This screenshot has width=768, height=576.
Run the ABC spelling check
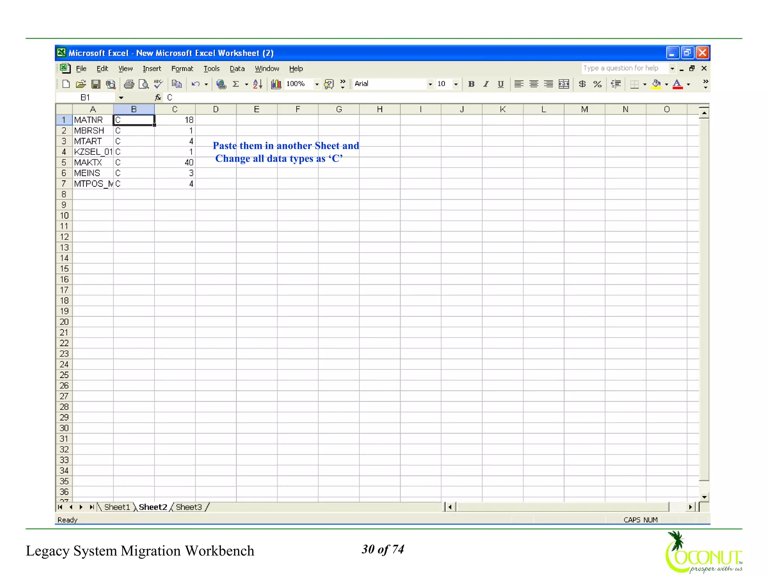(158, 84)
